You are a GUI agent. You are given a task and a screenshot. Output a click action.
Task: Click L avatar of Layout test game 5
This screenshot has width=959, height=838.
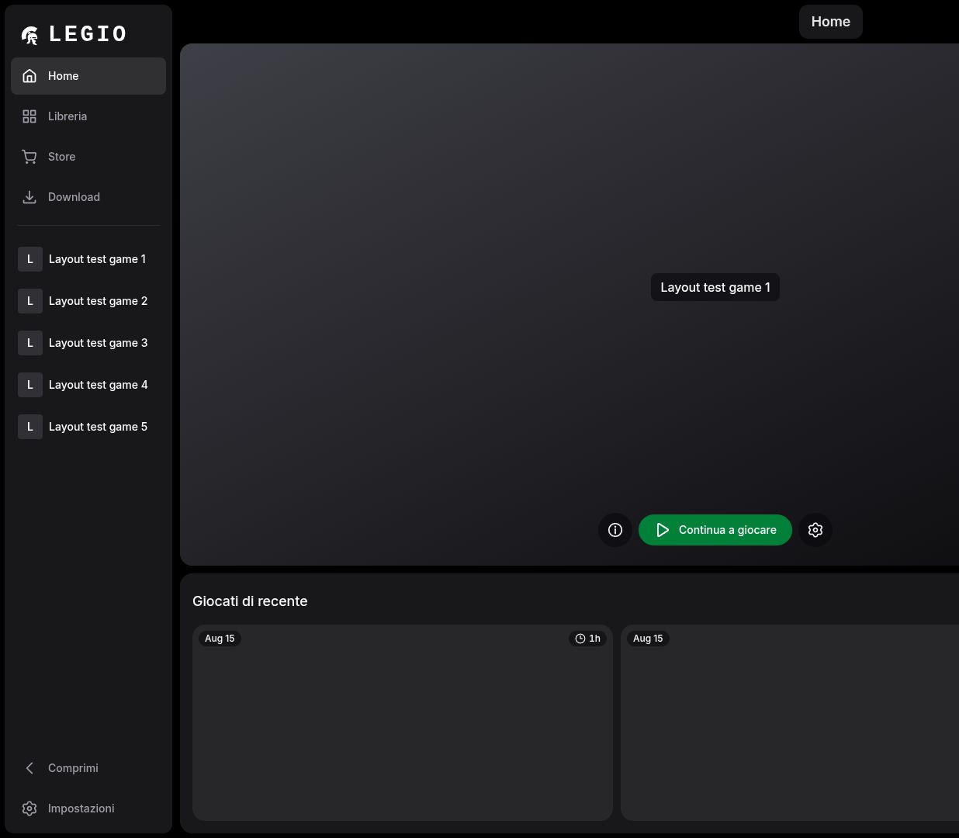click(x=30, y=427)
